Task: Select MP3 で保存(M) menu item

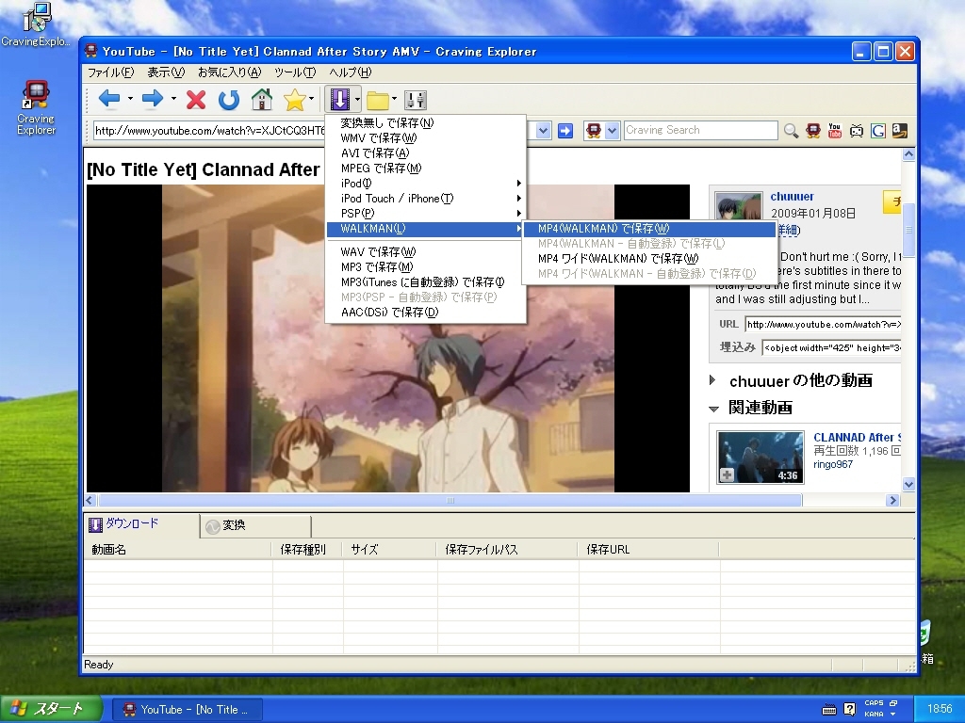Action: point(425,267)
